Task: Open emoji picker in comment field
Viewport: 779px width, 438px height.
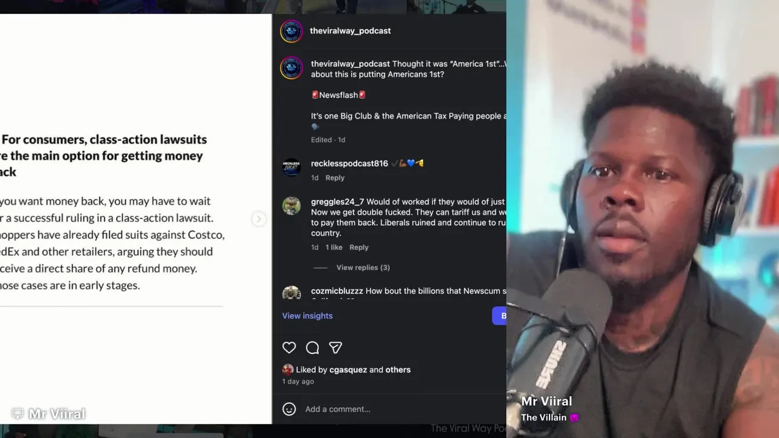Action: (289, 409)
